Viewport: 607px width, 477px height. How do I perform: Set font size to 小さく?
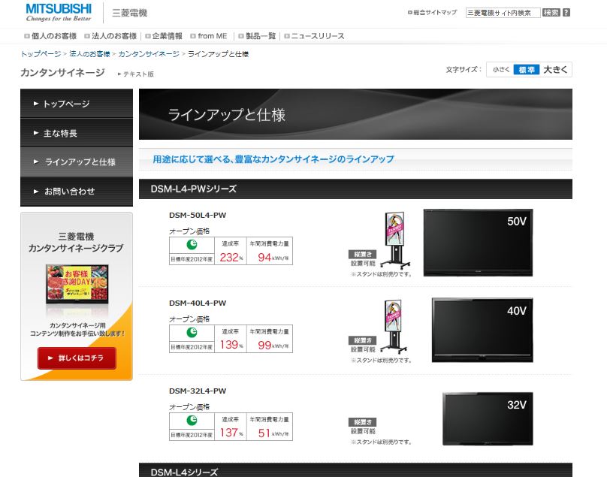pos(500,70)
